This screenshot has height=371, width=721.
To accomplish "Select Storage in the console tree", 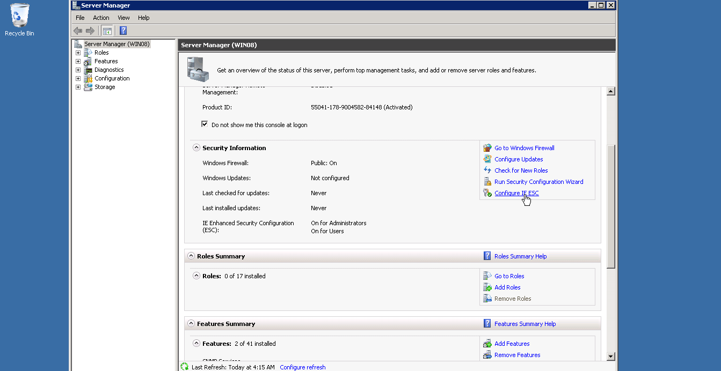I will pyautogui.click(x=105, y=87).
